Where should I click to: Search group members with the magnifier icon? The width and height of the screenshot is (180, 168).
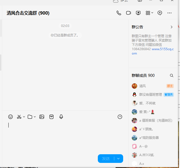pyautogui.click(x=171, y=76)
